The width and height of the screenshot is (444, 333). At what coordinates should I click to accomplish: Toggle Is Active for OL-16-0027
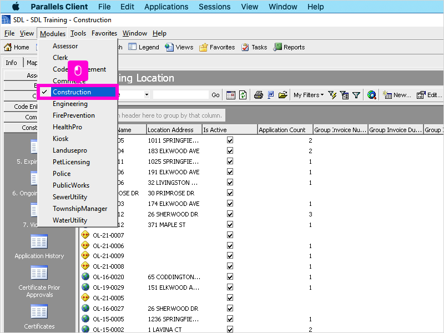[230, 308]
